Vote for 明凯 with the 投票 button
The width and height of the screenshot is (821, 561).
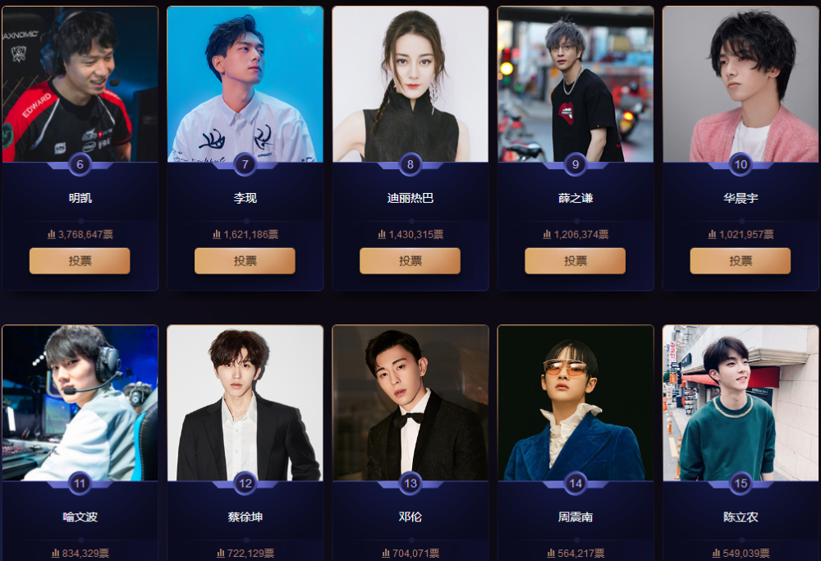(x=80, y=261)
